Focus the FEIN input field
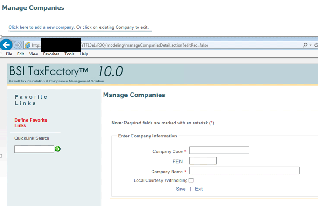Viewport: 318px width, 206px height. pyautogui.click(x=203, y=160)
